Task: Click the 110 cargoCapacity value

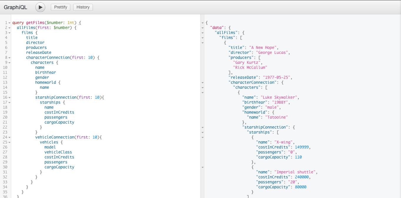Action: click(298, 157)
